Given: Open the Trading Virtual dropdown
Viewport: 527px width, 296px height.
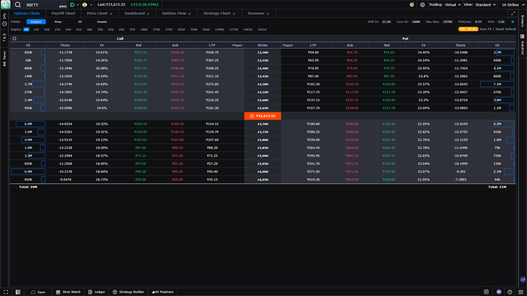Looking at the screenshot, I should pyautogui.click(x=445, y=5).
